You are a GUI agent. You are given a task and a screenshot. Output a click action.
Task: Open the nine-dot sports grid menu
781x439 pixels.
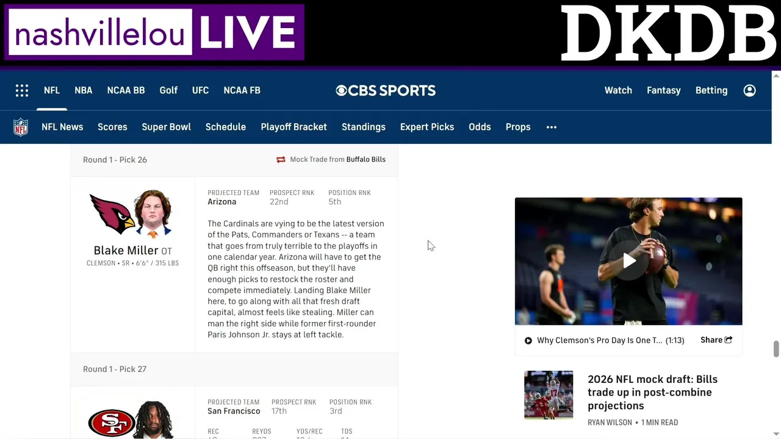coord(22,90)
